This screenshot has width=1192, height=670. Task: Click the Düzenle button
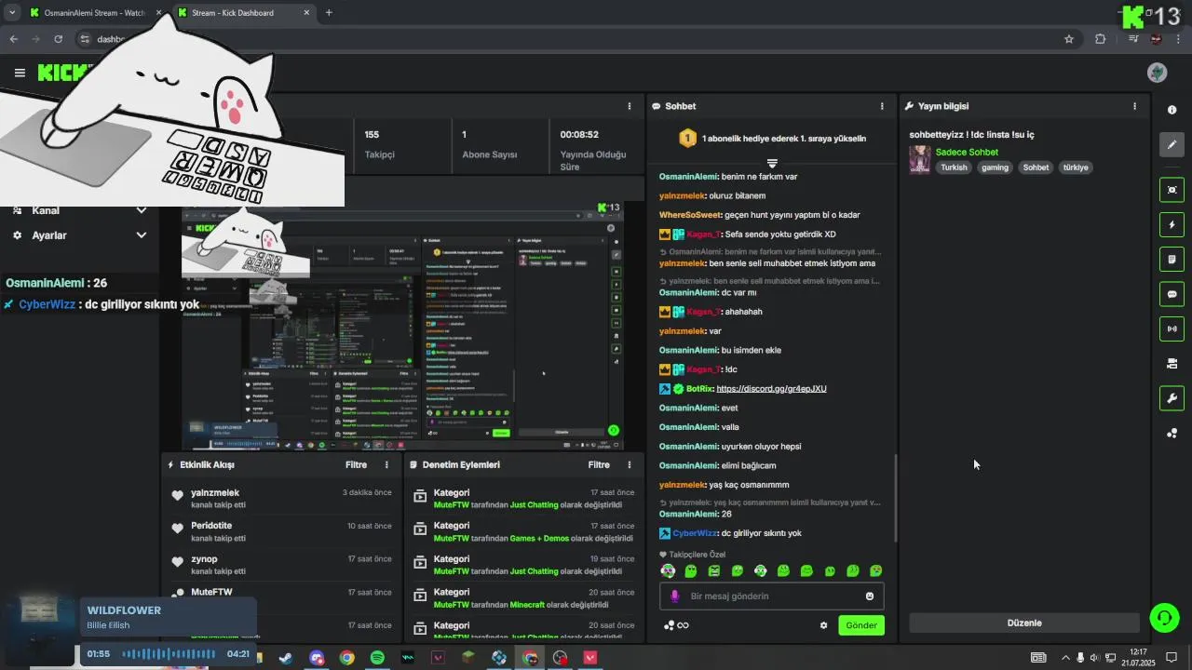click(x=1024, y=623)
